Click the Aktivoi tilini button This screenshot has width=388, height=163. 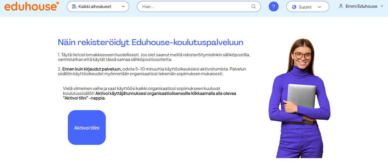tap(87, 127)
